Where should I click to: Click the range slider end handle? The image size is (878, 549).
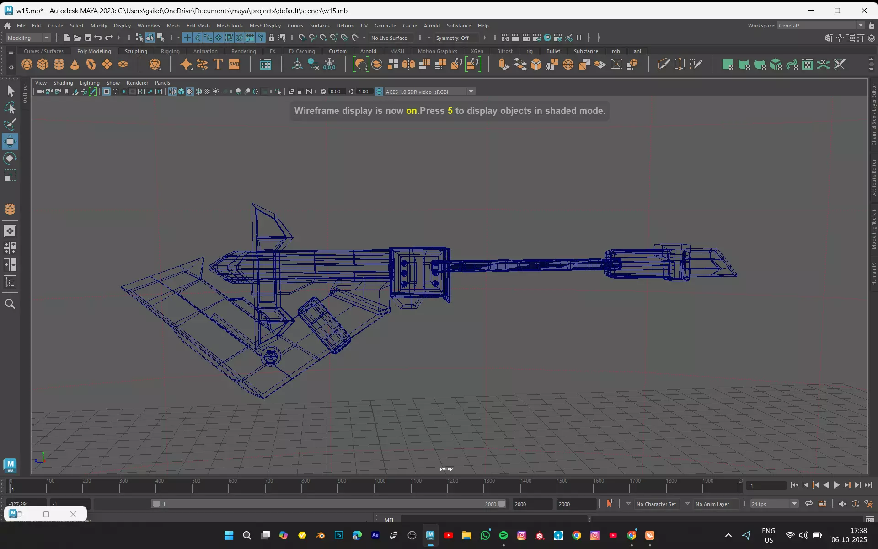pos(501,504)
